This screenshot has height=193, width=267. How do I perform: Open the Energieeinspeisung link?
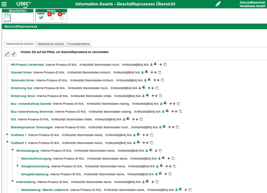[35, 174]
